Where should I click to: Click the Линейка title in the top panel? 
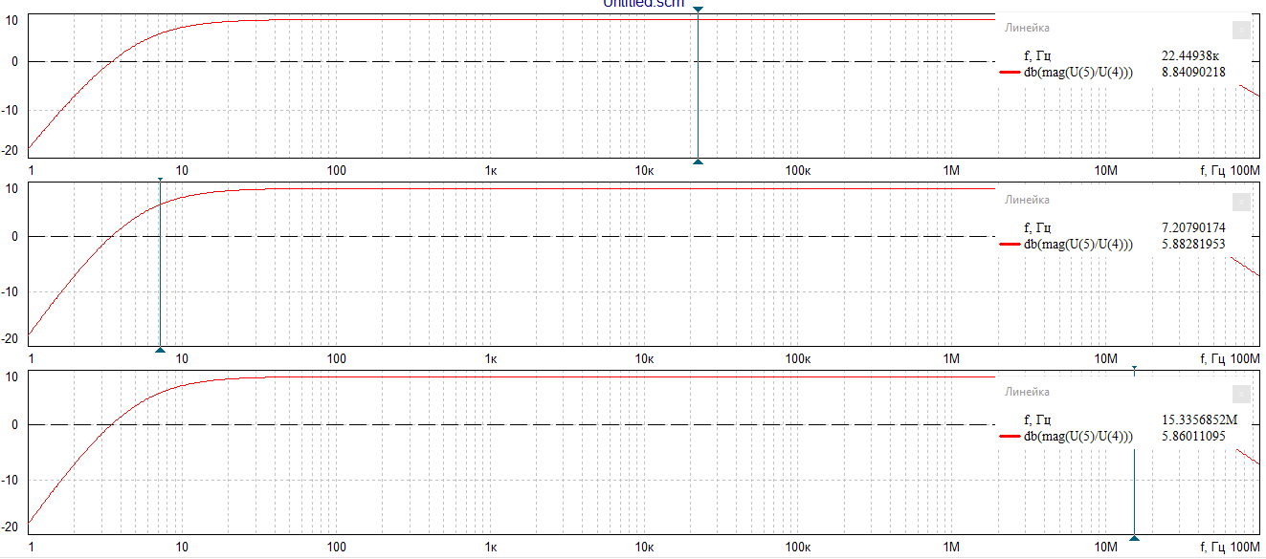1027,29
